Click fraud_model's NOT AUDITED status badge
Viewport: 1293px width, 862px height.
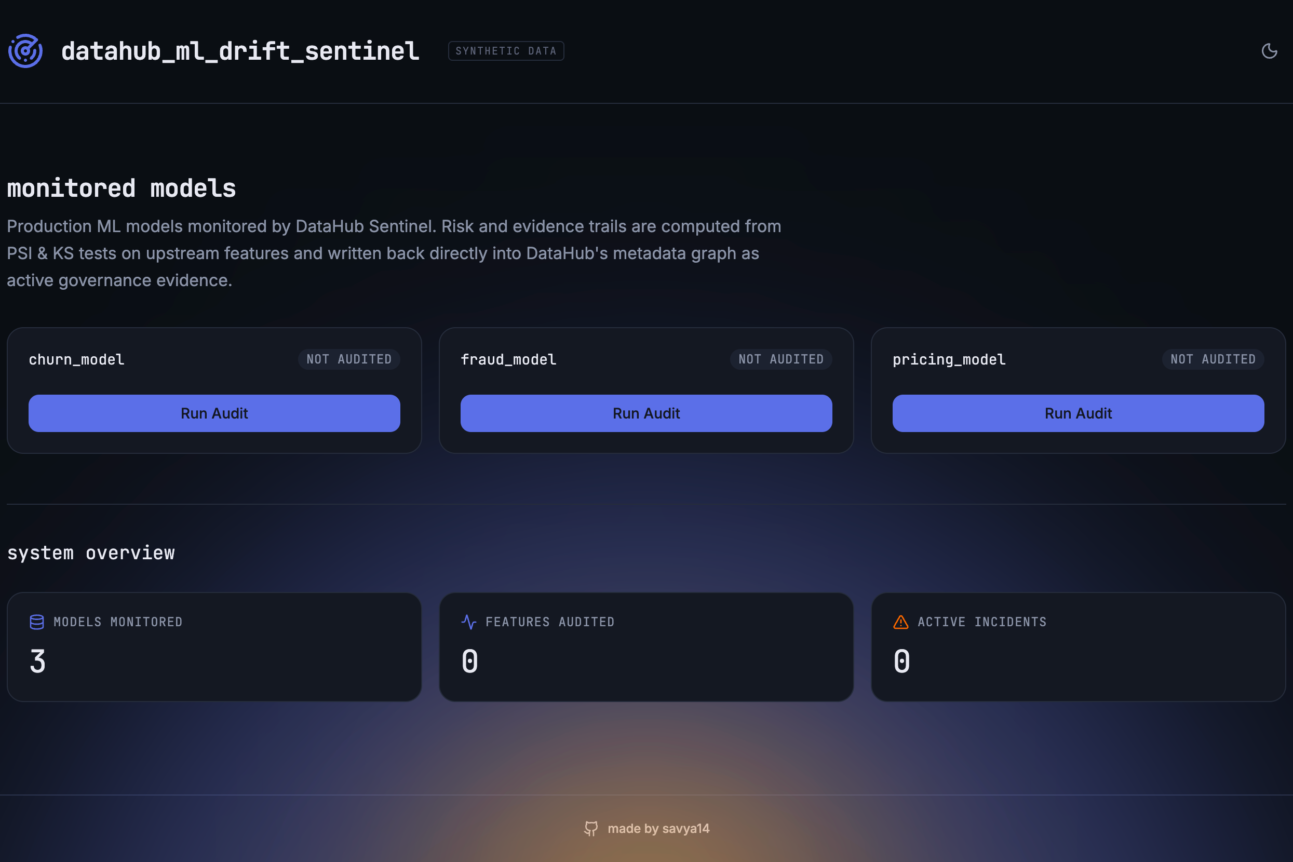[x=781, y=359]
